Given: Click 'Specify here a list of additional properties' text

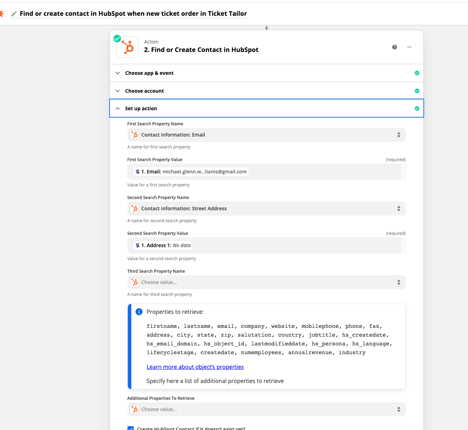Looking at the screenshot, I should coord(215,381).
